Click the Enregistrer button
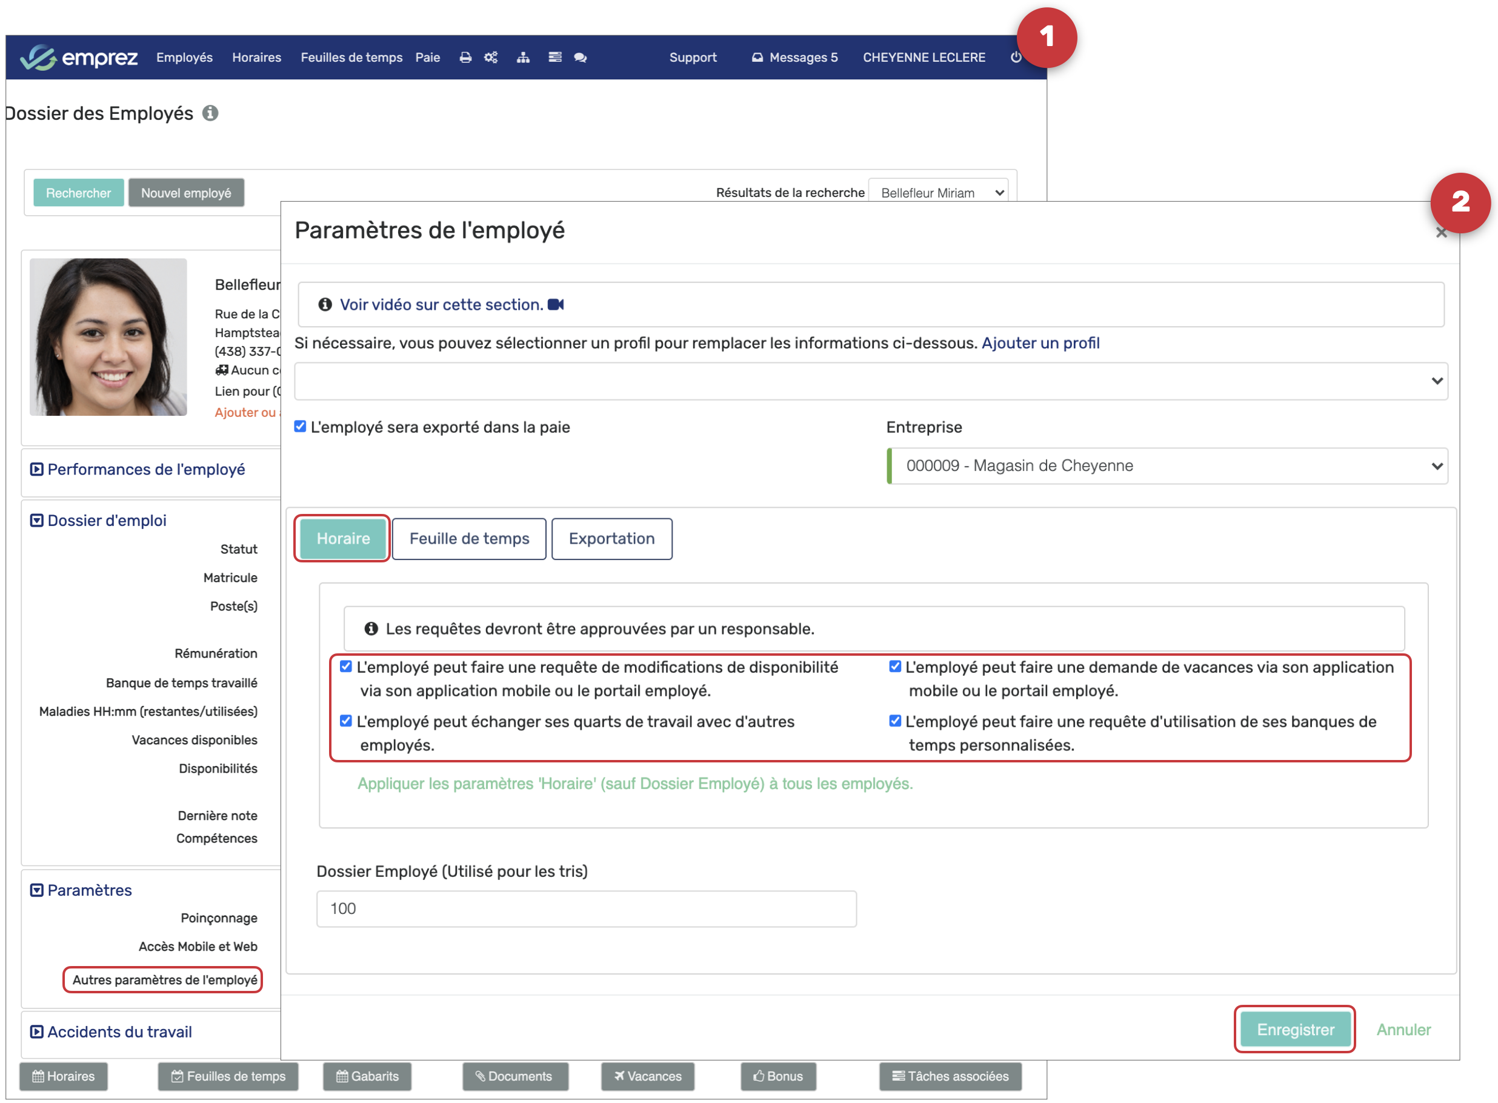Viewport: 1498px width, 1103px height. (1294, 1030)
